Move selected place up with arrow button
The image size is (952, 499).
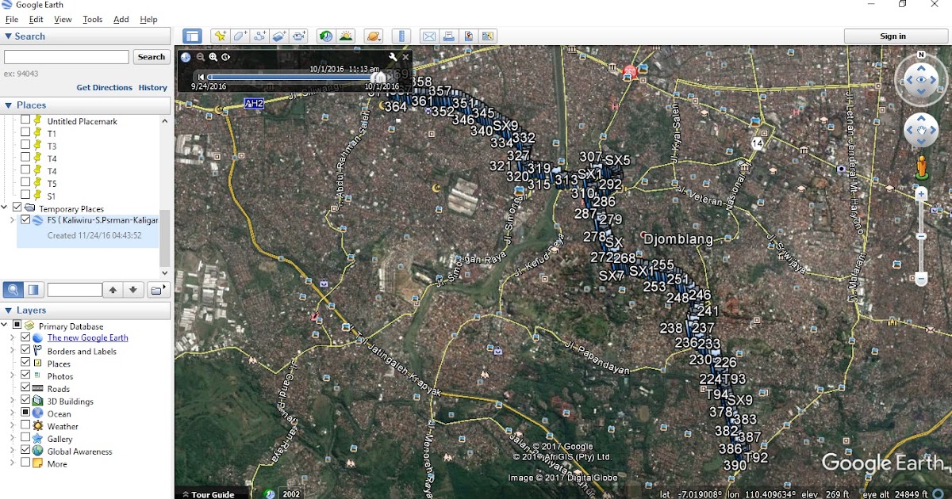tap(113, 290)
